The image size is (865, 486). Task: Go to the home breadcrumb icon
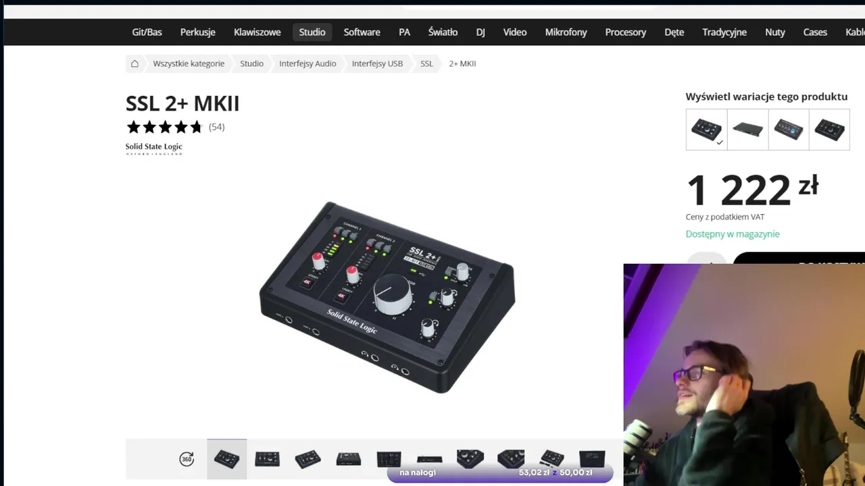[x=134, y=63]
